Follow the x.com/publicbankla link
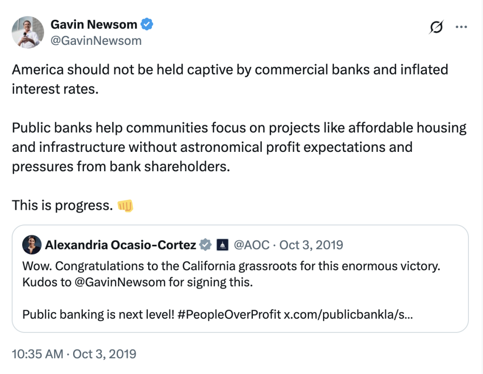Image resolution: width=483 pixels, height=374 pixels. pos(348,314)
